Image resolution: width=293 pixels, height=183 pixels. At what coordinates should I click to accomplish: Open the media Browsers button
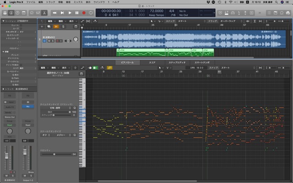click(288, 13)
